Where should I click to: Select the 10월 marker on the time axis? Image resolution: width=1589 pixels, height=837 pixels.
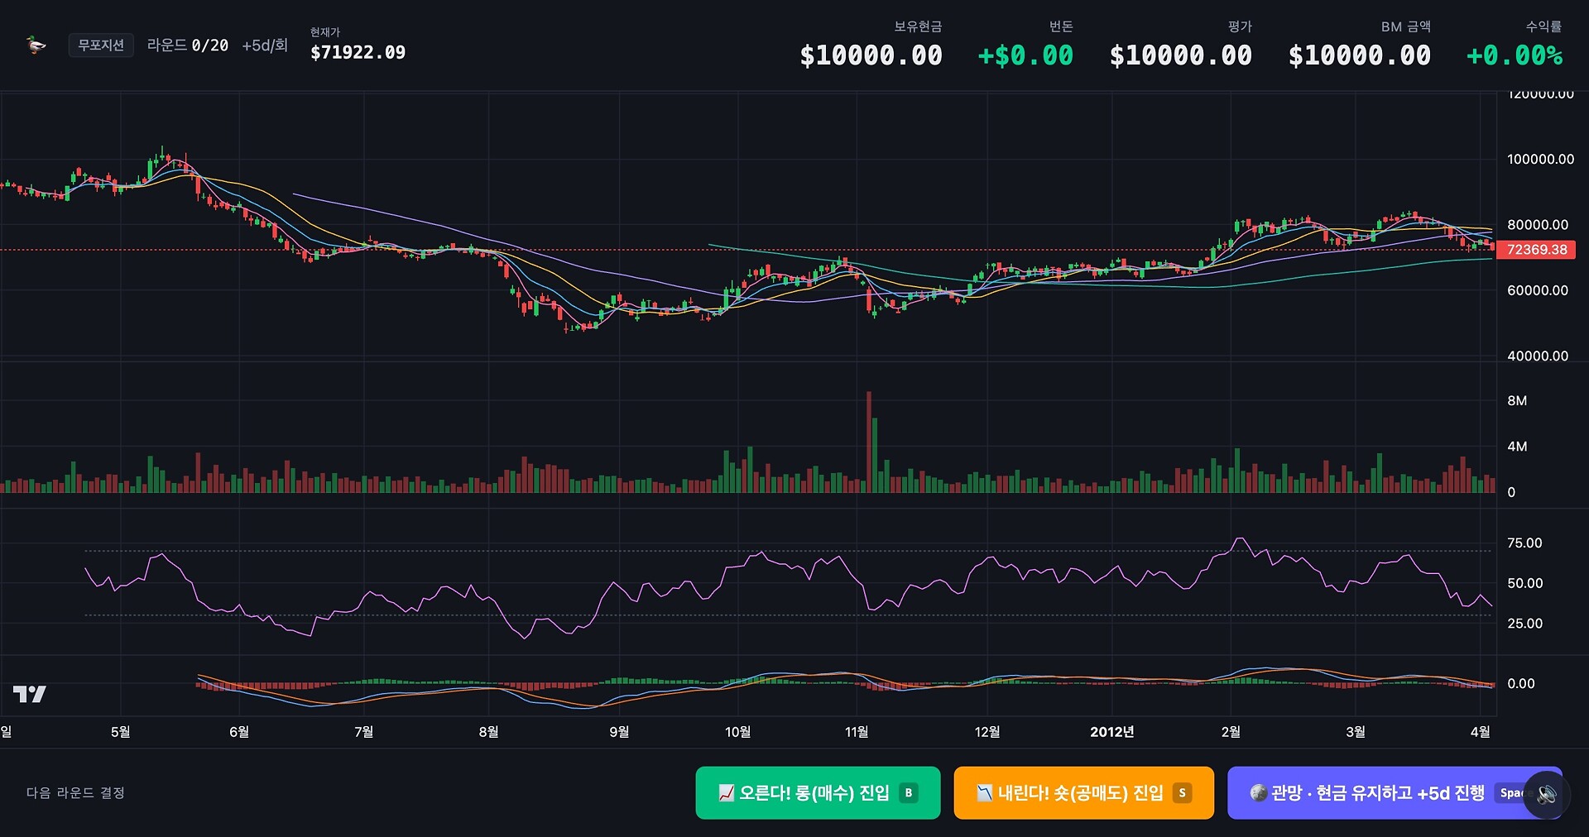click(x=737, y=732)
